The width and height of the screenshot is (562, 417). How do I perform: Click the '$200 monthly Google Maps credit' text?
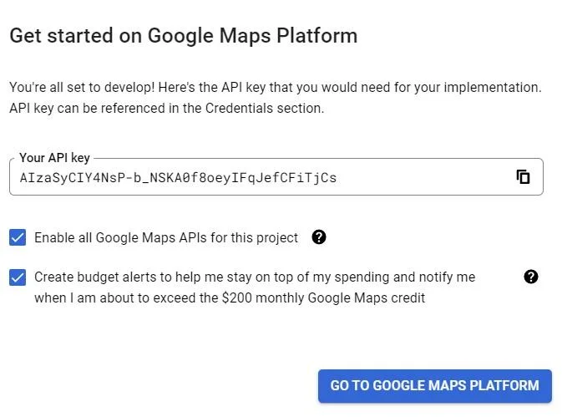tap(323, 298)
